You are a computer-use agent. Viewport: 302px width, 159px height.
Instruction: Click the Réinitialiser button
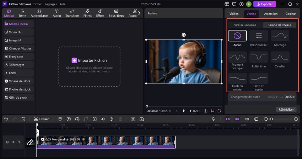tap(286, 109)
